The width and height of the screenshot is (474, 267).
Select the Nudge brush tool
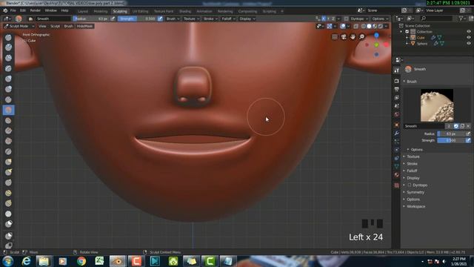pos(8,193)
